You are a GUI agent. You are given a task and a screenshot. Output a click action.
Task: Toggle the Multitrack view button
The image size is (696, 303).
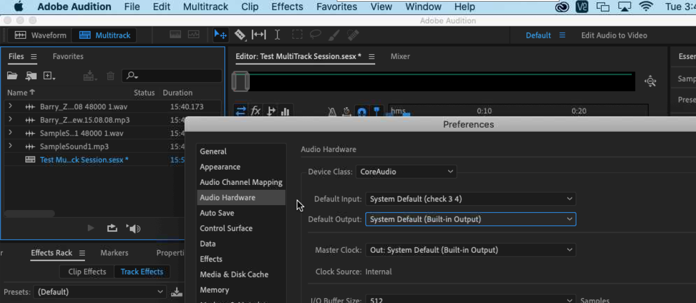105,35
